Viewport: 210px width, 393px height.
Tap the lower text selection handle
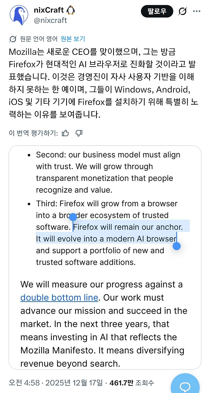coord(177,246)
